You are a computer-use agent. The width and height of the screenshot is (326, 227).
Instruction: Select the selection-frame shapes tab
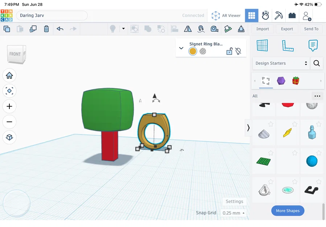point(266,81)
